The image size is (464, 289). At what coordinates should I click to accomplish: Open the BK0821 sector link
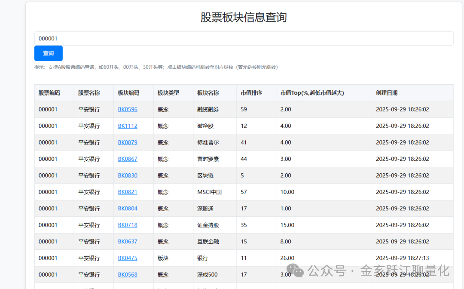128,192
